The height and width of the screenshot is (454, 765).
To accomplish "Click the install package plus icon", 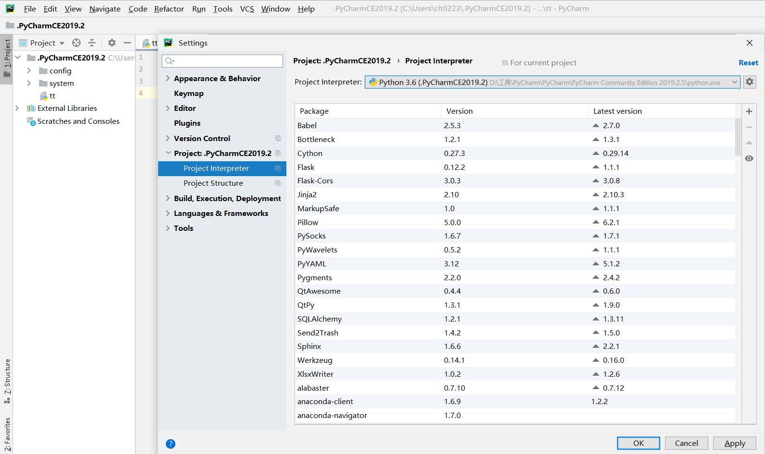I will [749, 111].
